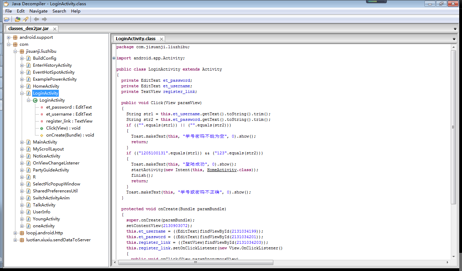Click the Forward navigation arrow

(x=44, y=19)
